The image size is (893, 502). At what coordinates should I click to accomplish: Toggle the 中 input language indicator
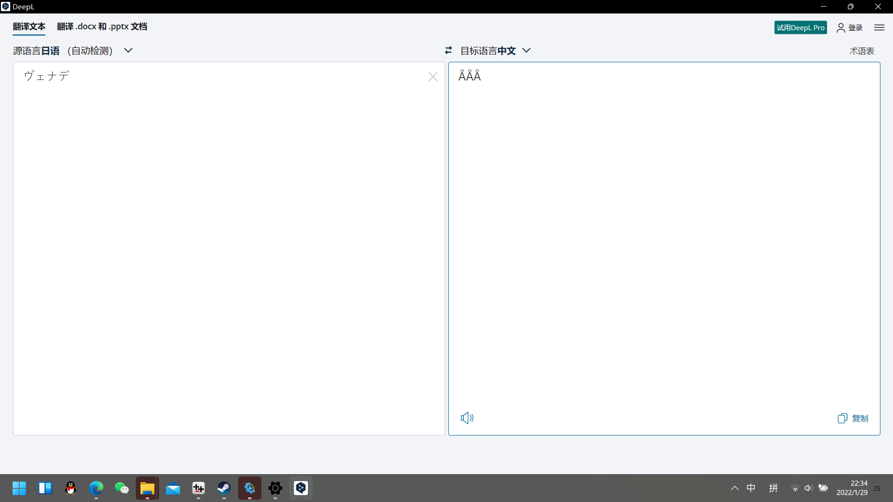pos(751,488)
